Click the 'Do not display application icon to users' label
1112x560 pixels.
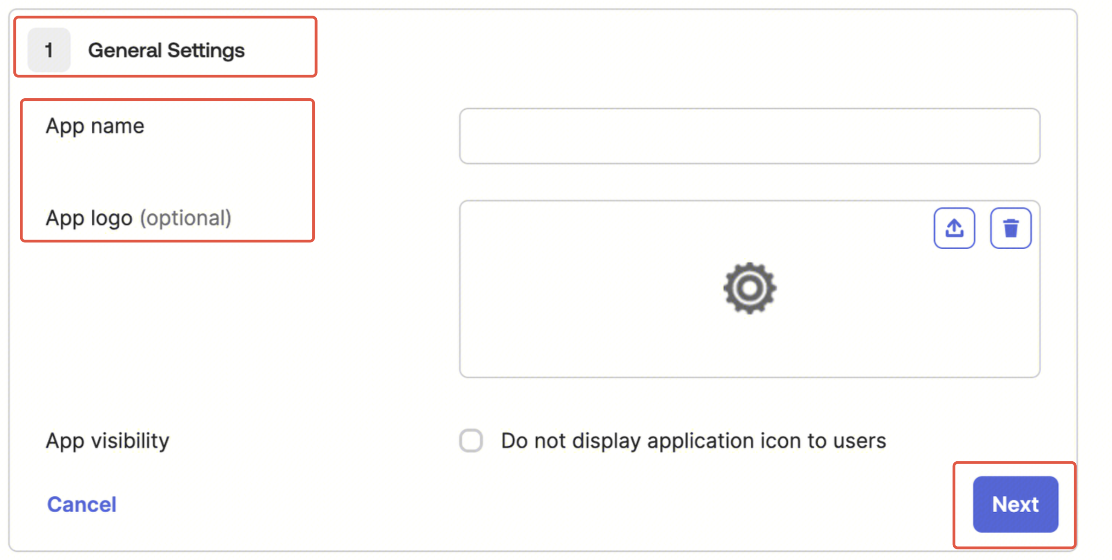(x=693, y=441)
